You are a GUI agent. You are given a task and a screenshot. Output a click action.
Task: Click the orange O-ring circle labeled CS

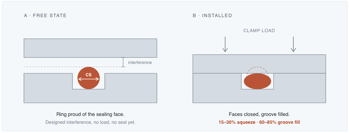88,78
